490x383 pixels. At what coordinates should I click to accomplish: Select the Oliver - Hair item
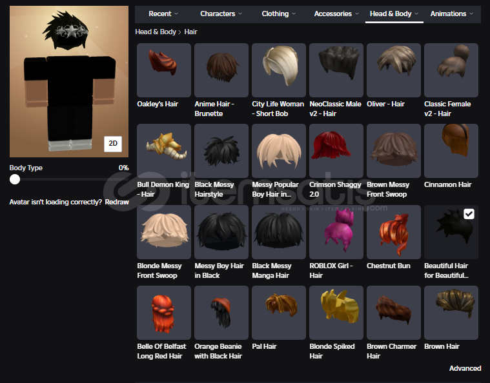394,70
